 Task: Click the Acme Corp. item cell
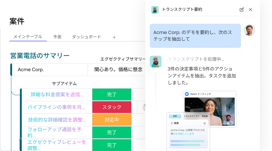50,69
